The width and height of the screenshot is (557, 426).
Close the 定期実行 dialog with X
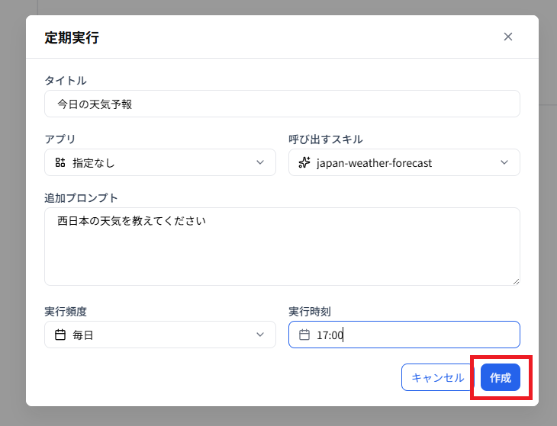[508, 37]
